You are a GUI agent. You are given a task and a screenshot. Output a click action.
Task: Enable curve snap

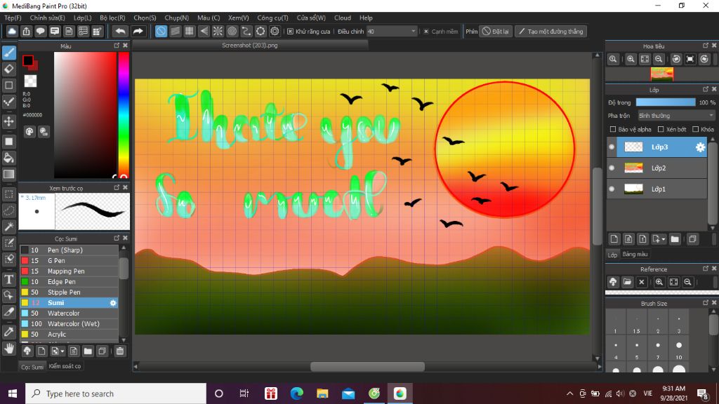click(x=246, y=31)
